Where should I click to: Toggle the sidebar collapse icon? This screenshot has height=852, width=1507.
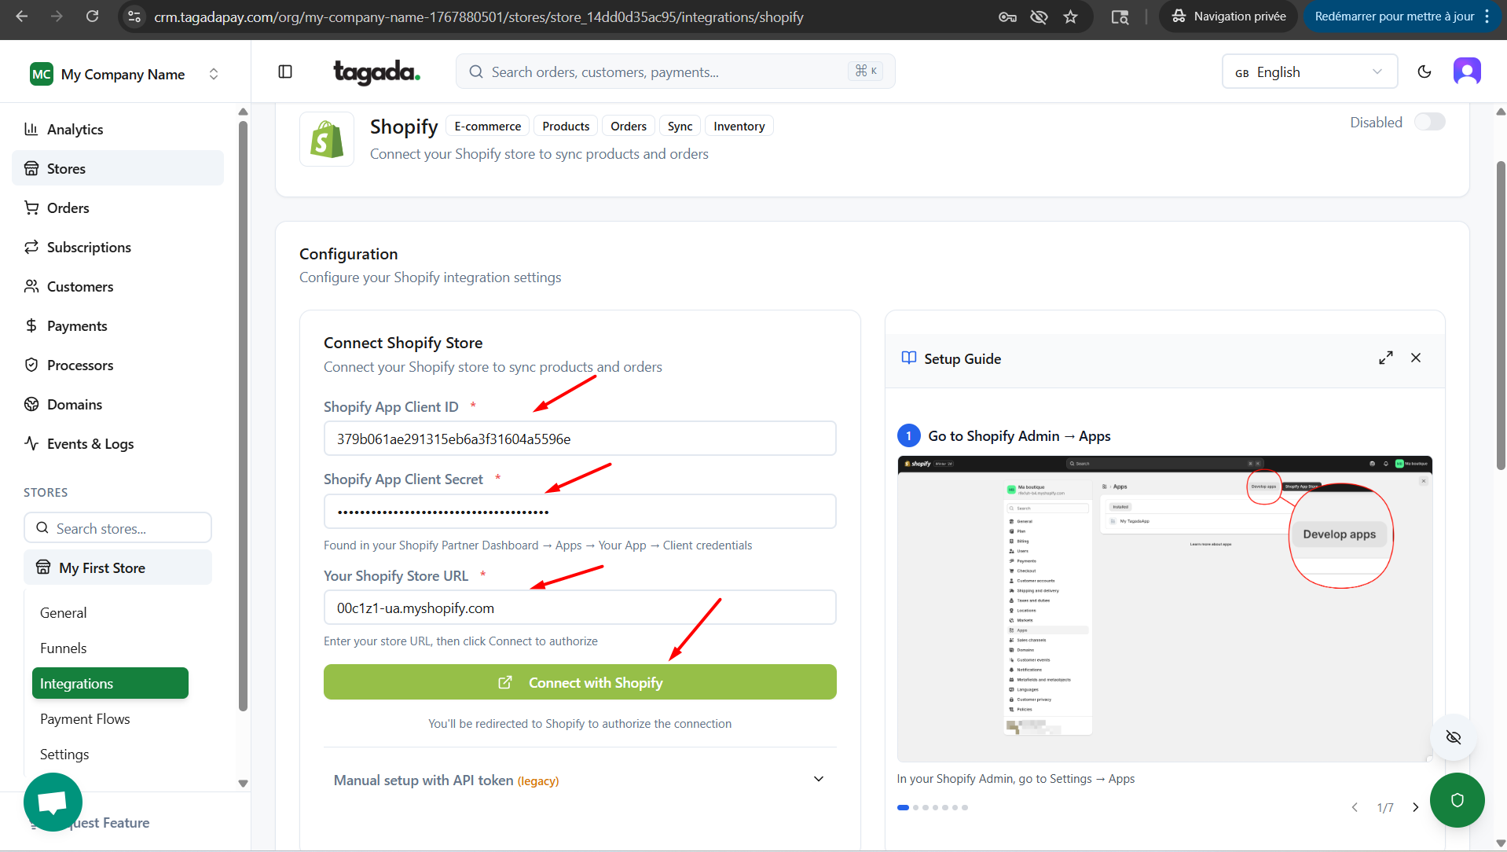[x=285, y=72]
